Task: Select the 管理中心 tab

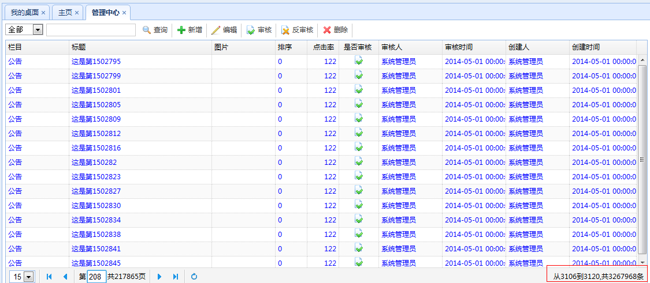Action: click(108, 13)
